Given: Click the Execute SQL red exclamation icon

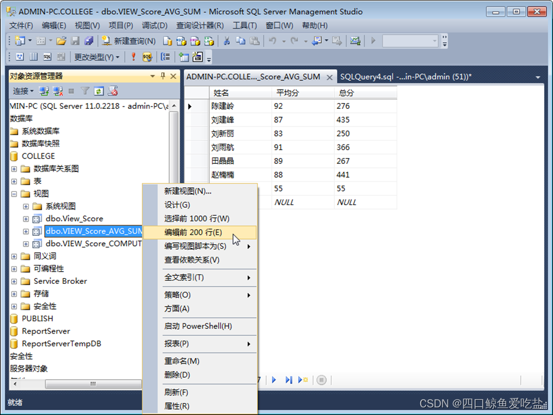Looking at the screenshot, I should pos(133,57).
